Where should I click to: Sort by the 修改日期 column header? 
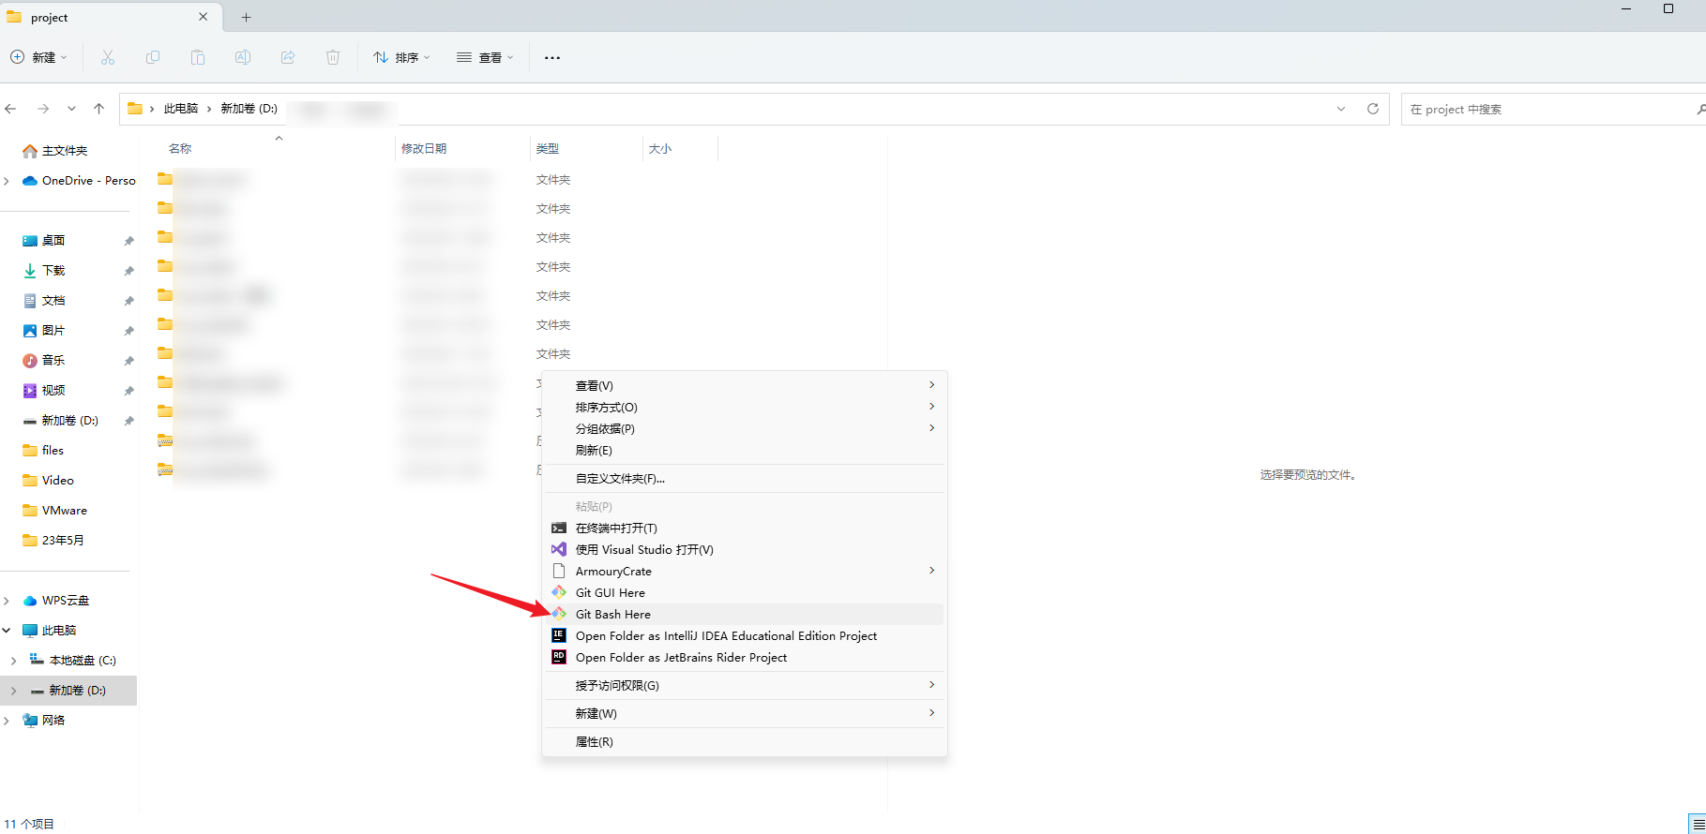click(424, 149)
